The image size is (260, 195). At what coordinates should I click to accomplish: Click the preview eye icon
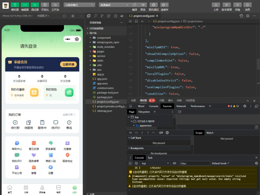pos(143,5)
